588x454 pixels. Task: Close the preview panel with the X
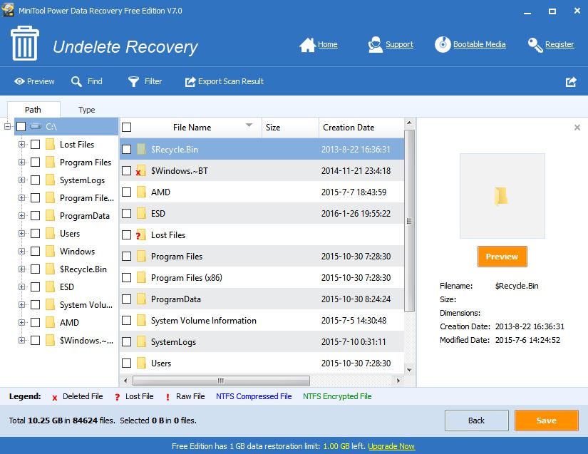coord(577,128)
